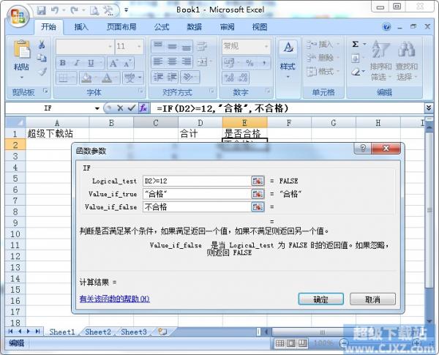The width and height of the screenshot is (439, 355).
Task: Click the AutoSum sigma icon
Action: [356, 44]
